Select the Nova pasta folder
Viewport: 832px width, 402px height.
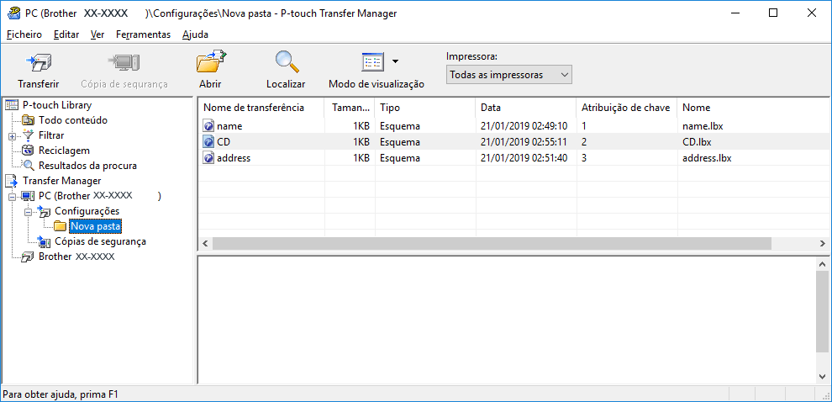coord(96,226)
